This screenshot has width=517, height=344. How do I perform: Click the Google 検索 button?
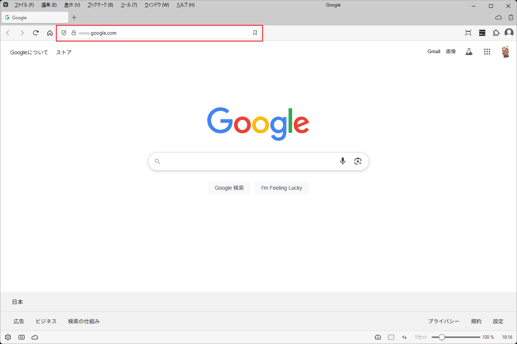click(229, 188)
